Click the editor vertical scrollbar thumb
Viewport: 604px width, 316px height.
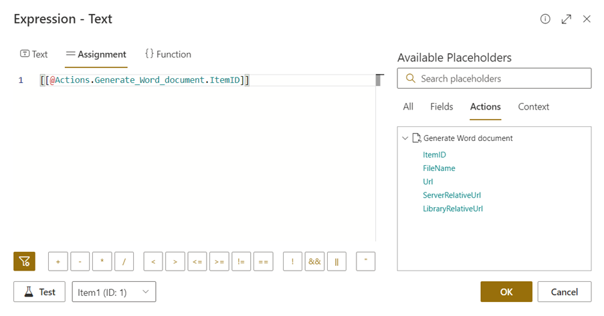tap(379, 80)
